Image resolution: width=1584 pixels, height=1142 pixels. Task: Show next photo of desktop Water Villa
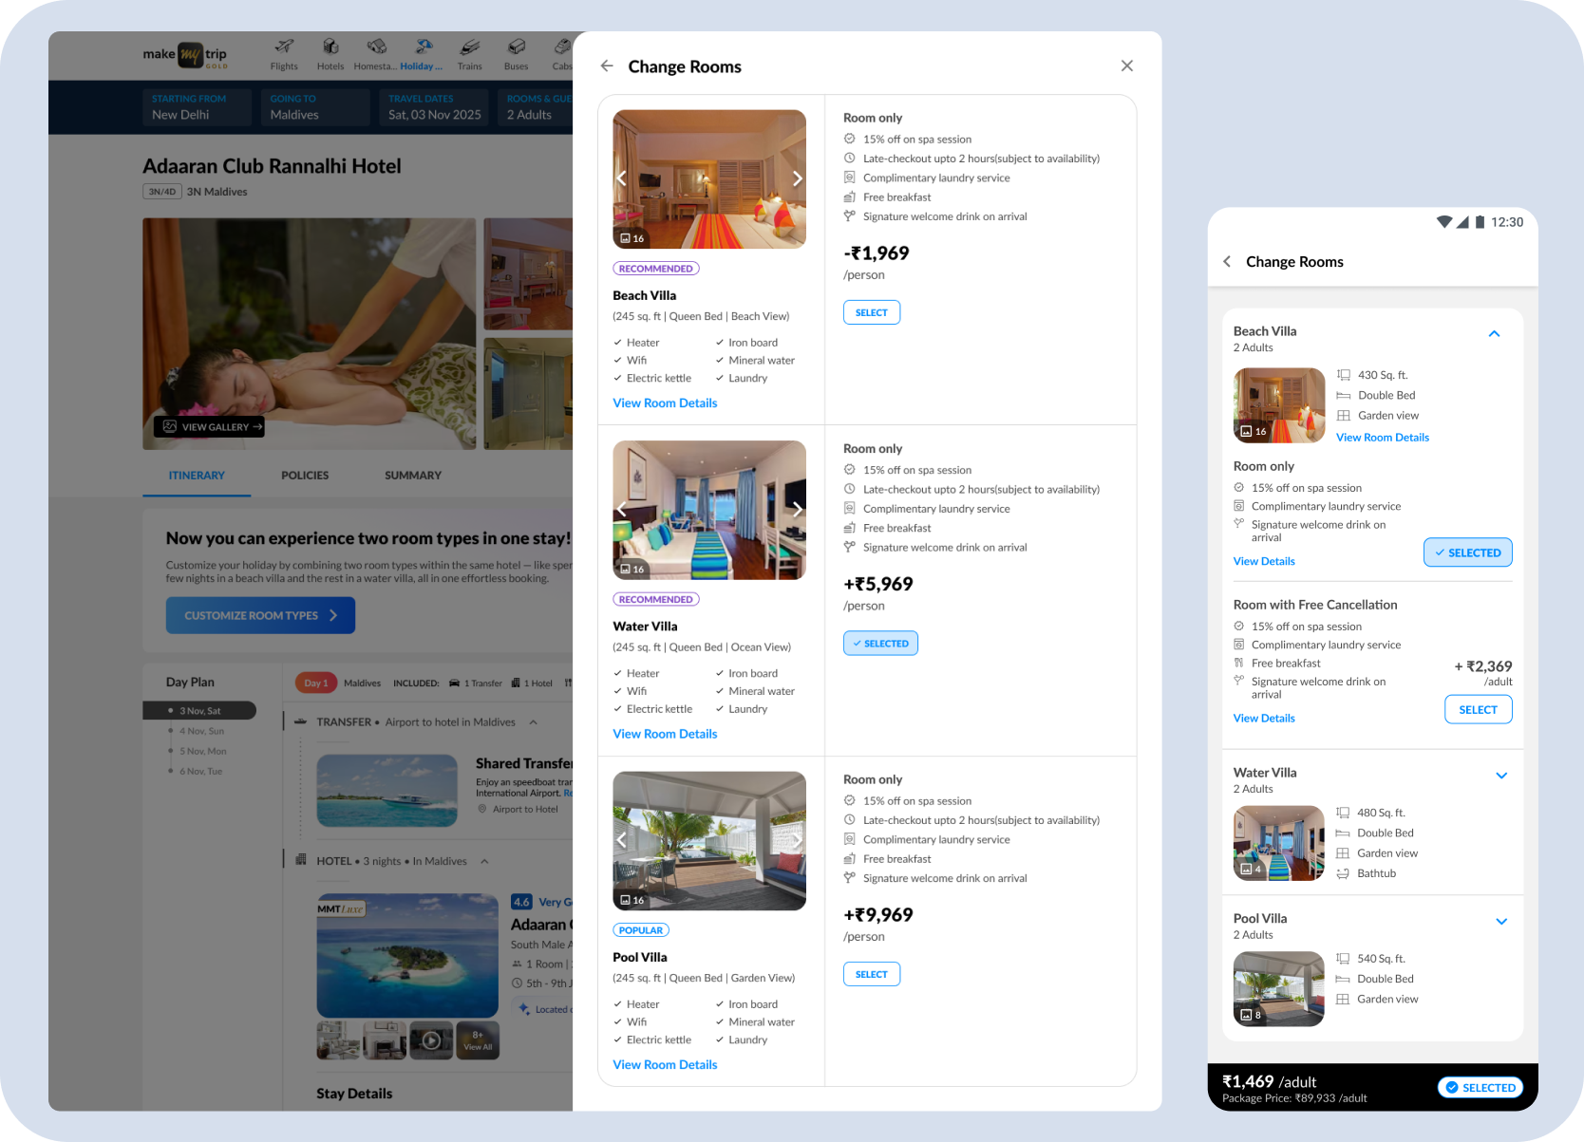[x=797, y=510]
